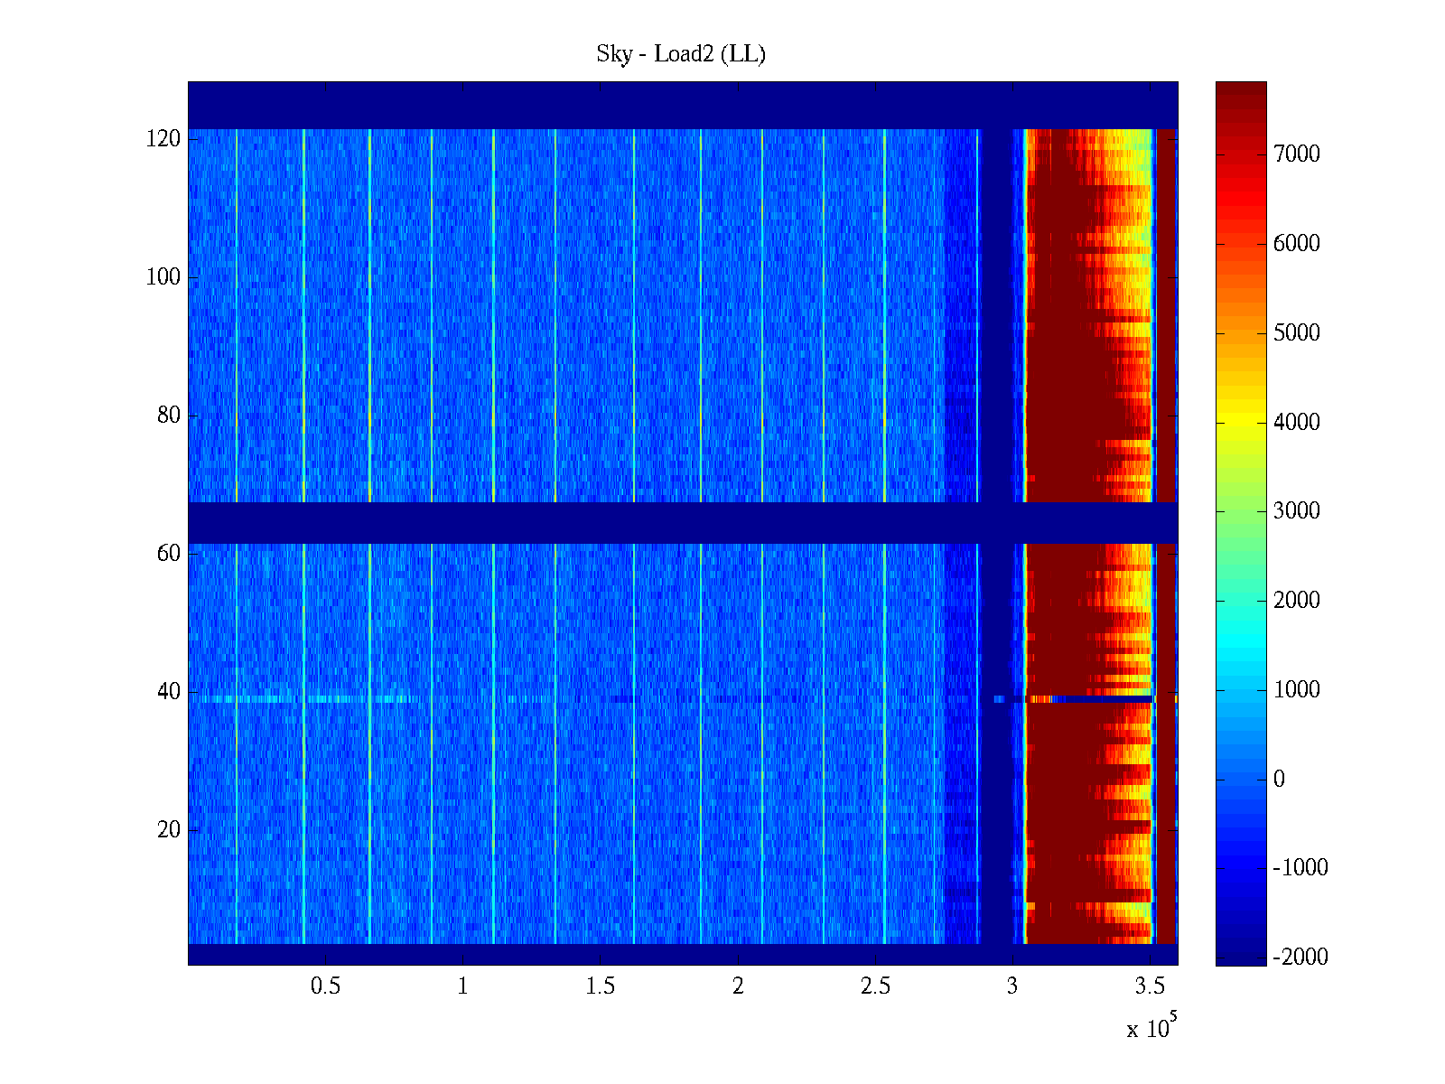Viewport: 1445px width, 1084px height.
Task: Click the x-axis exponent label x 10^5
Action: click(1151, 1027)
